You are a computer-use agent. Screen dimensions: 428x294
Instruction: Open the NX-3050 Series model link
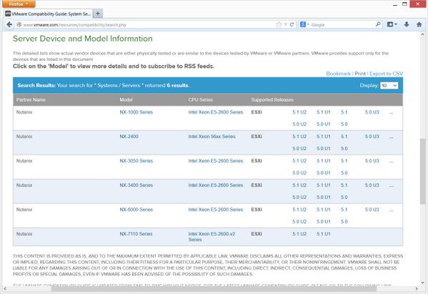[x=136, y=161]
